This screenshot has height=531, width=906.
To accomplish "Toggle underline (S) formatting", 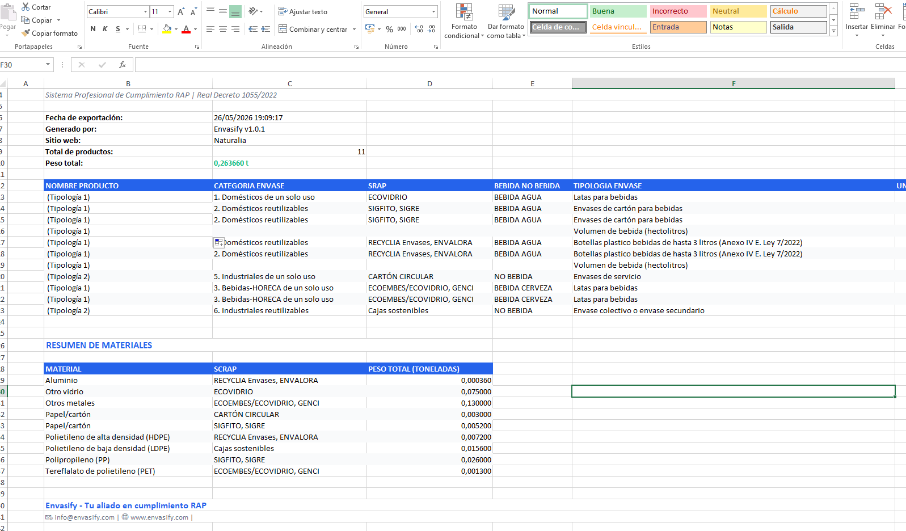I will [118, 29].
